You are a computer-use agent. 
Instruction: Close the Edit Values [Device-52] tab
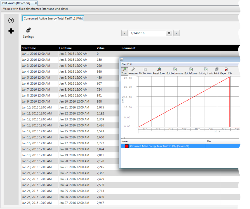click(36, 3)
